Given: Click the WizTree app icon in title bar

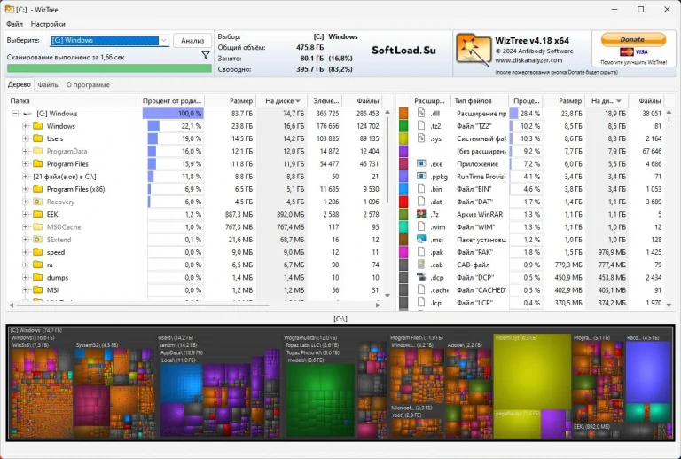Looking at the screenshot, I should click(x=9, y=9).
